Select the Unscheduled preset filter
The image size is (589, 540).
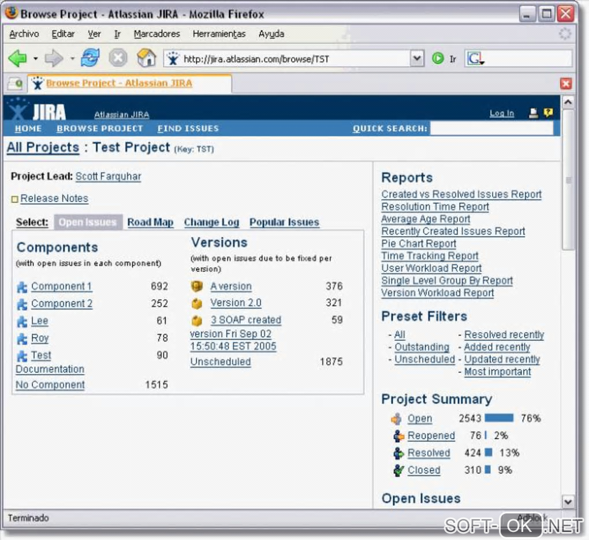coord(424,359)
